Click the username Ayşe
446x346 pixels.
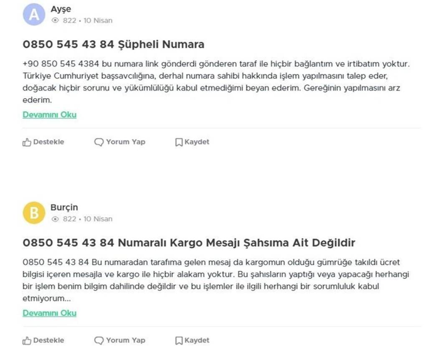pos(61,9)
